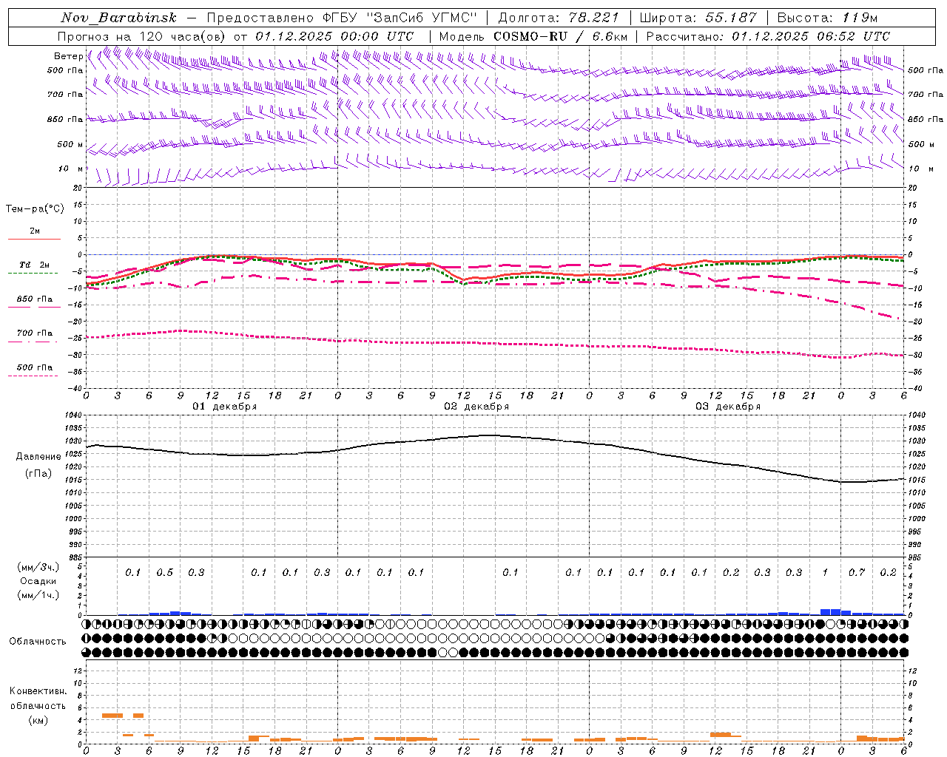
Task: Click the Nov_Barabinsk station title
Action: [x=118, y=18]
